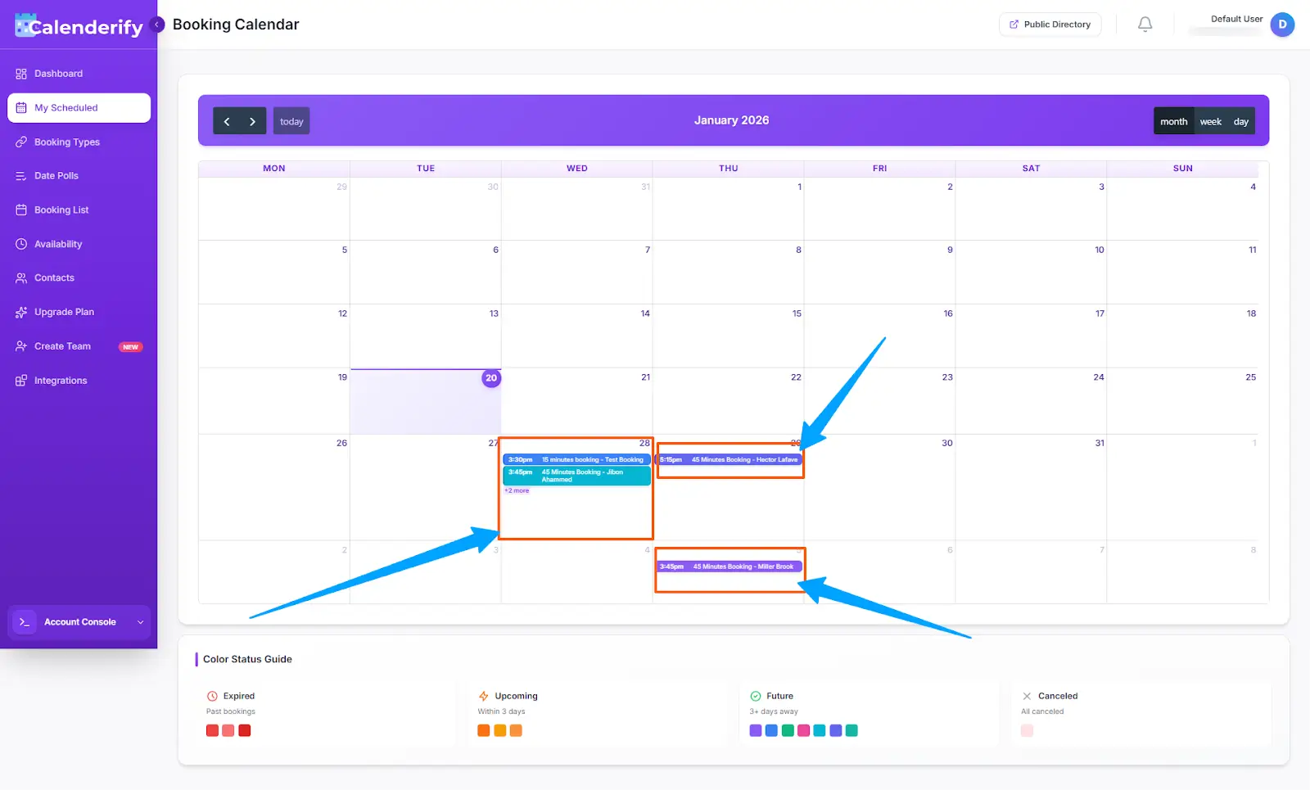Open Contacts in the sidebar
The width and height of the screenshot is (1310, 790).
55,278
